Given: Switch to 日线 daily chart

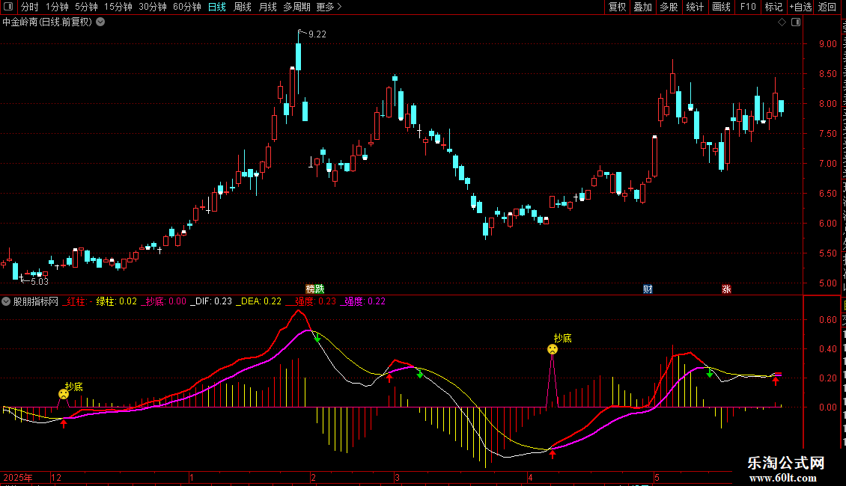Looking at the screenshot, I should (217, 7).
